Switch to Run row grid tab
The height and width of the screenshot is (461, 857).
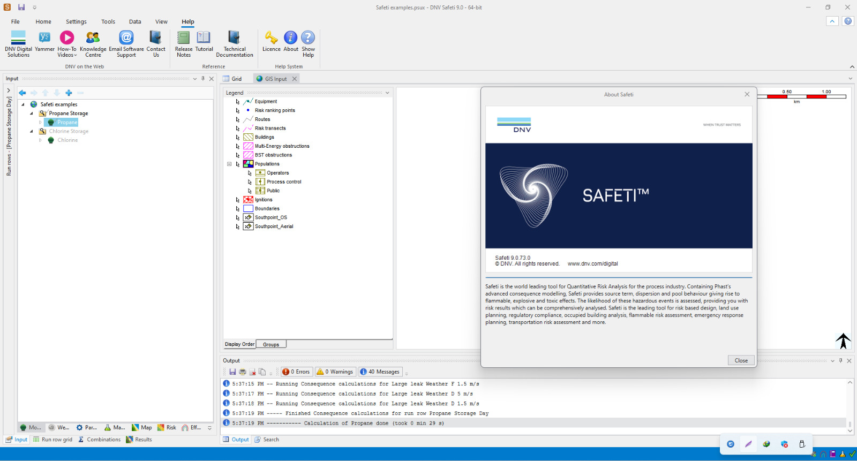(52, 440)
